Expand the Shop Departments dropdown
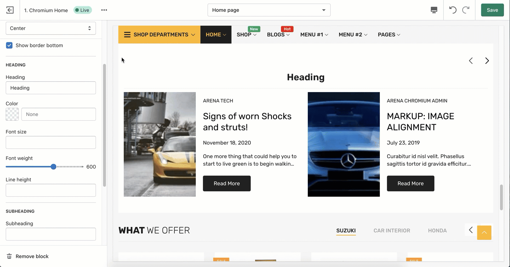510x267 pixels. click(193, 35)
